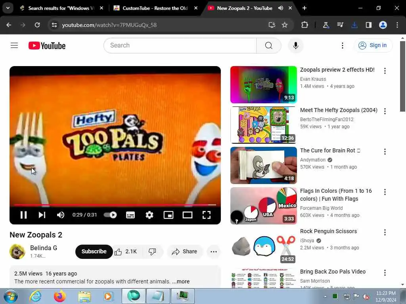Open tab search dropdown arrow
Screen dimensions: 406x304
[x=8, y=8]
